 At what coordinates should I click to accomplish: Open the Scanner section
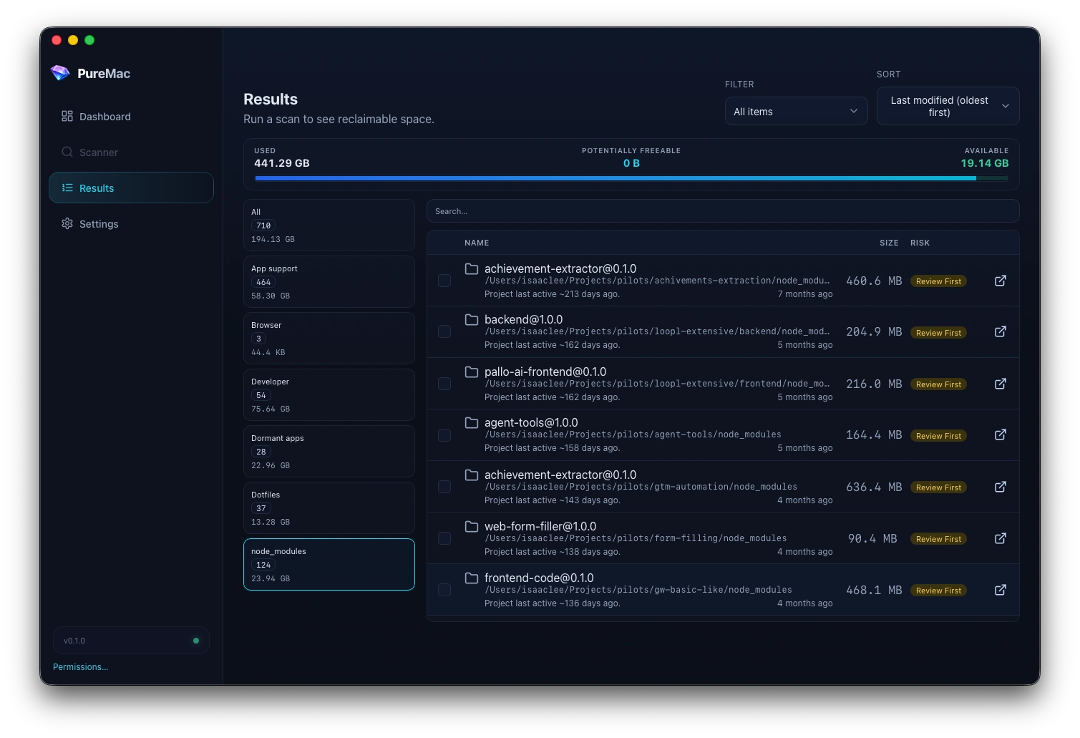[131, 152]
